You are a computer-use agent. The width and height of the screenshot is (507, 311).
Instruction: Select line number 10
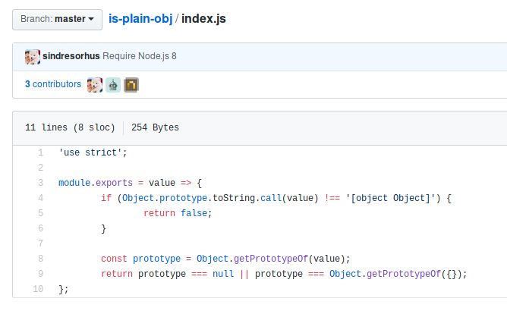(38, 290)
